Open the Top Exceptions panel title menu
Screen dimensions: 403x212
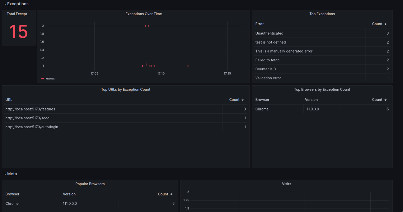322,14
